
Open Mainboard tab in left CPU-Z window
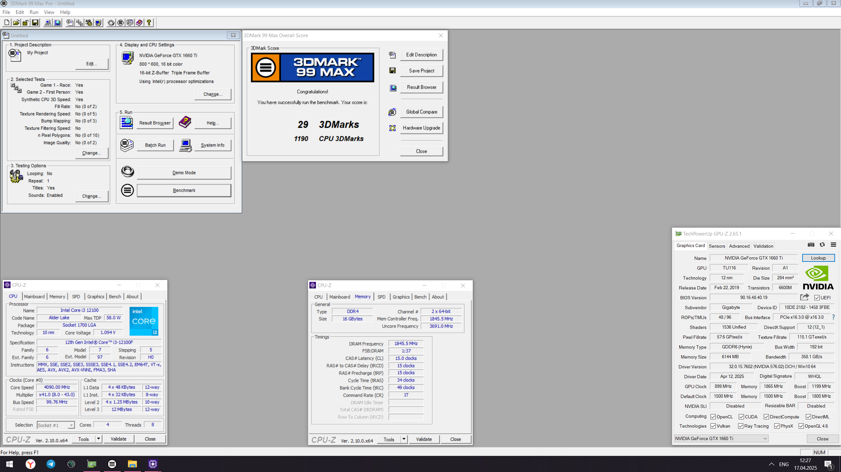(x=34, y=296)
